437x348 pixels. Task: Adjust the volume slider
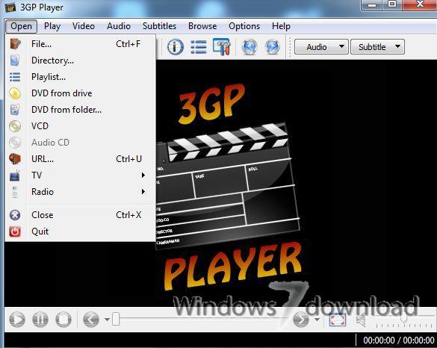coord(404,318)
